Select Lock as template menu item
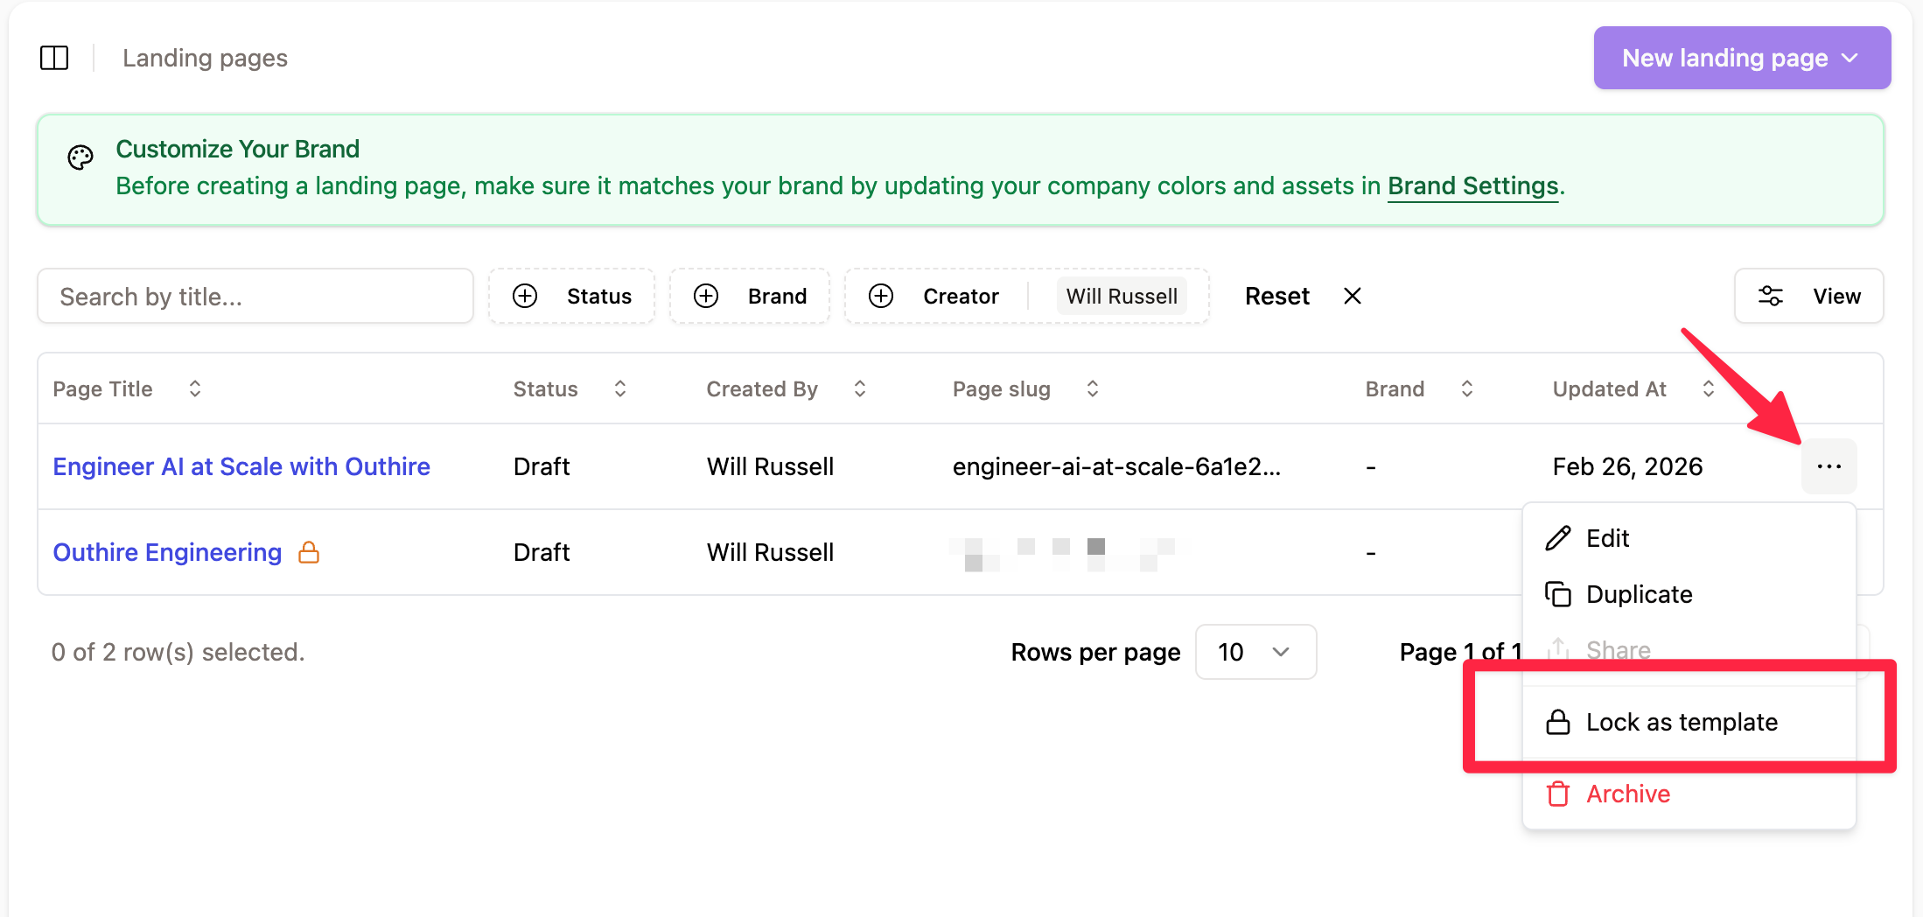1923x917 pixels. coord(1689,722)
